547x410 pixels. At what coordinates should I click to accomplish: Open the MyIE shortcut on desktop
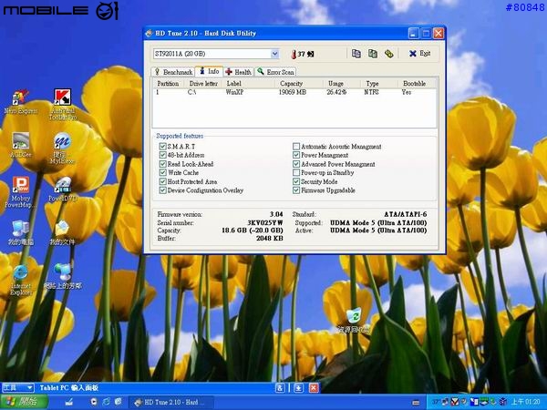tap(62, 148)
